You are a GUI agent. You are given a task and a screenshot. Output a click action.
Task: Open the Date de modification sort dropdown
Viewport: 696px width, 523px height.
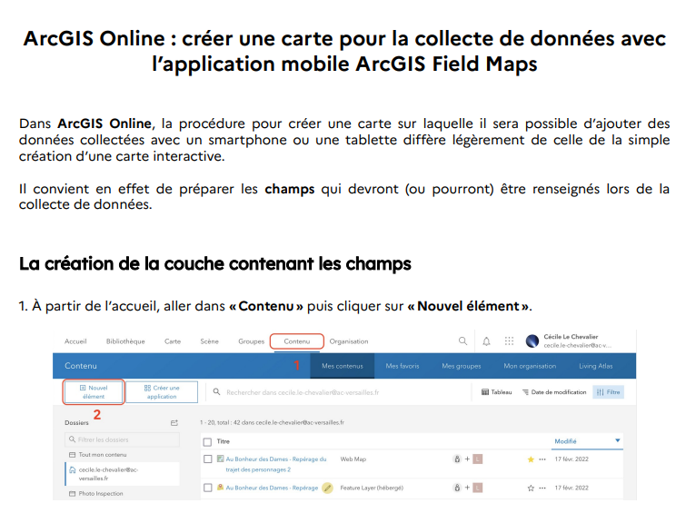(x=553, y=392)
